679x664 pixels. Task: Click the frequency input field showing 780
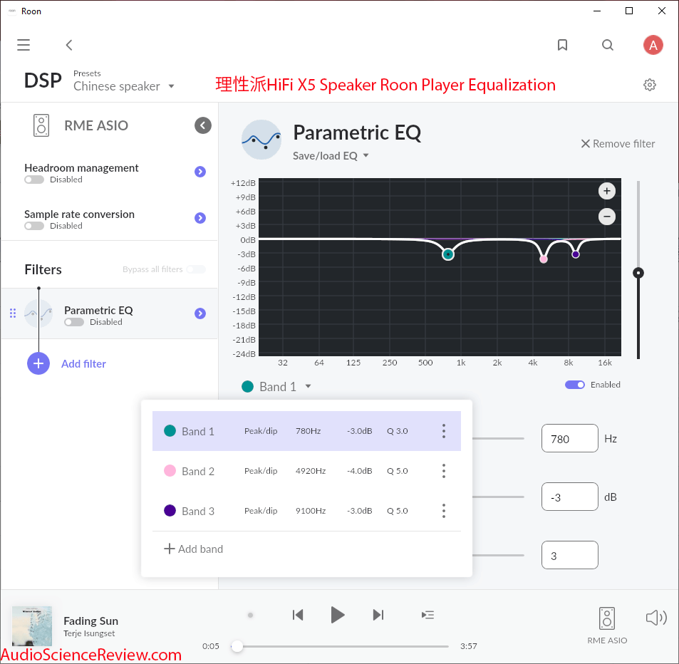point(569,439)
